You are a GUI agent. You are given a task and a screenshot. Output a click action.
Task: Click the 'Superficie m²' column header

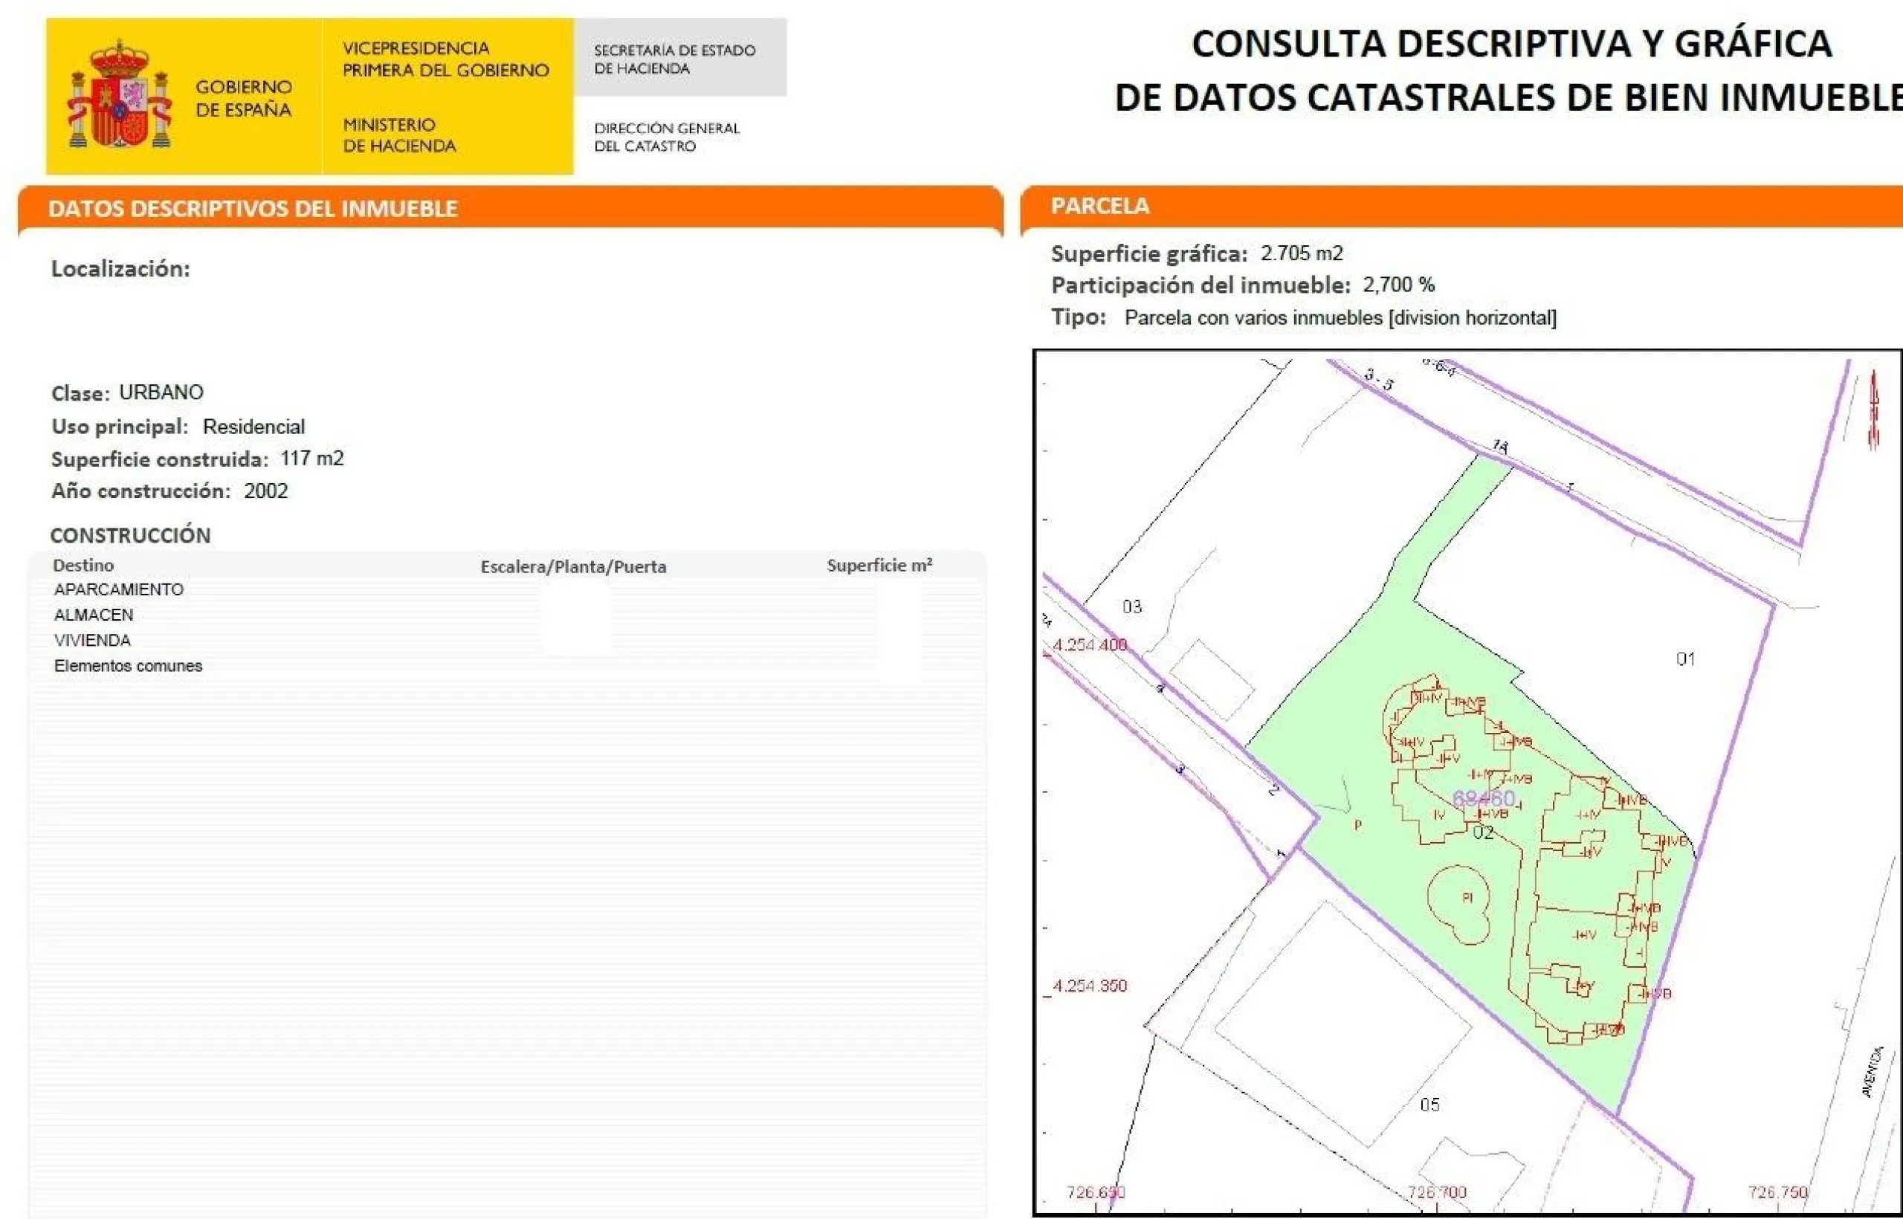click(x=879, y=565)
